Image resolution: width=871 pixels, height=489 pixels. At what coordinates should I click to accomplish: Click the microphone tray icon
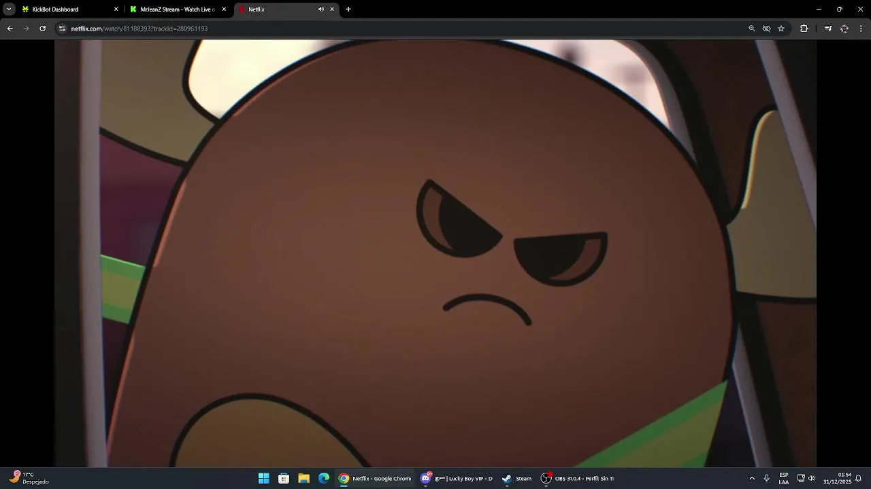tap(767, 478)
